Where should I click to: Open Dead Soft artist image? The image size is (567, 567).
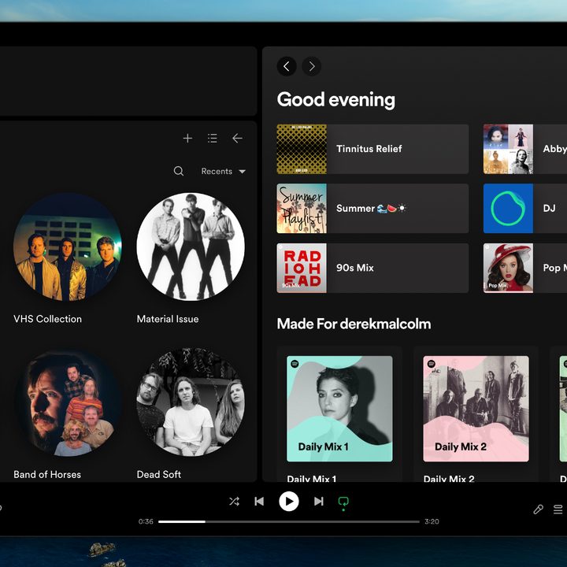191,402
